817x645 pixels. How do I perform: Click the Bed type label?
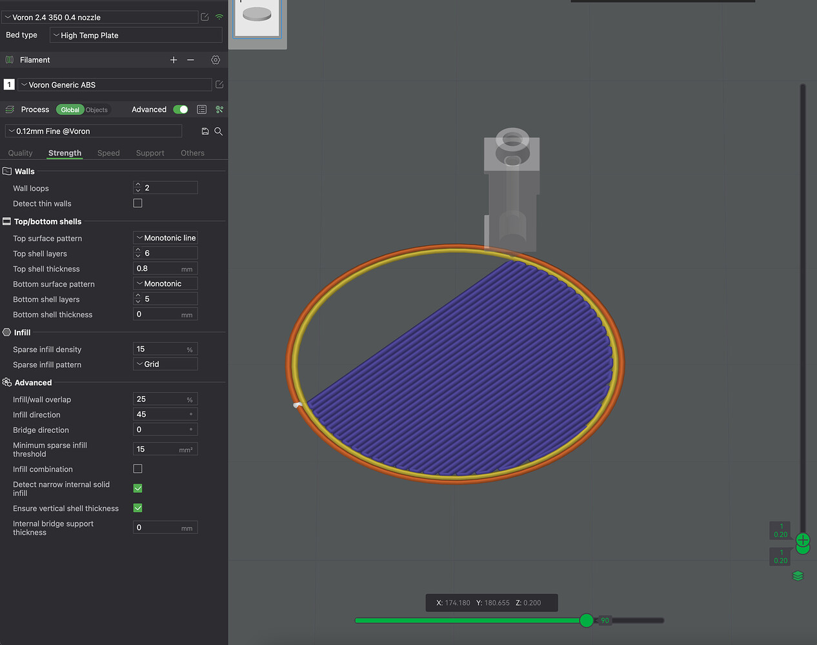click(21, 35)
